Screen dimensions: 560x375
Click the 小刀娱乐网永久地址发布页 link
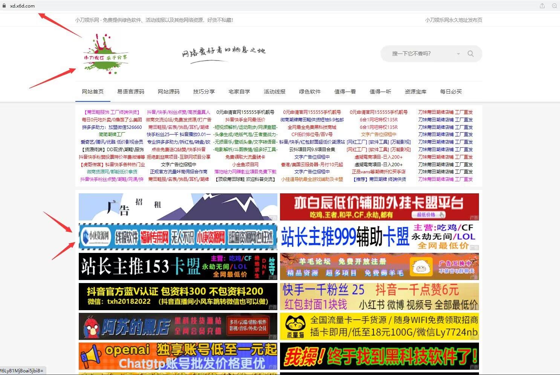click(453, 20)
